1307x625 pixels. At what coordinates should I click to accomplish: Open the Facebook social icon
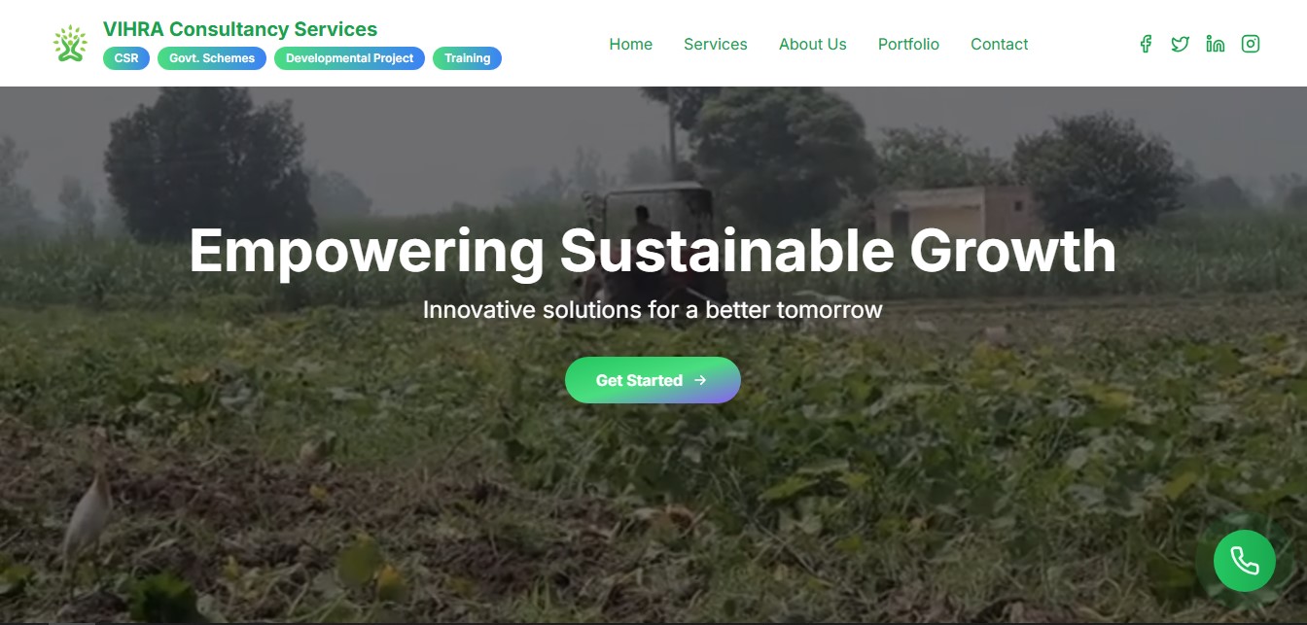1146,44
